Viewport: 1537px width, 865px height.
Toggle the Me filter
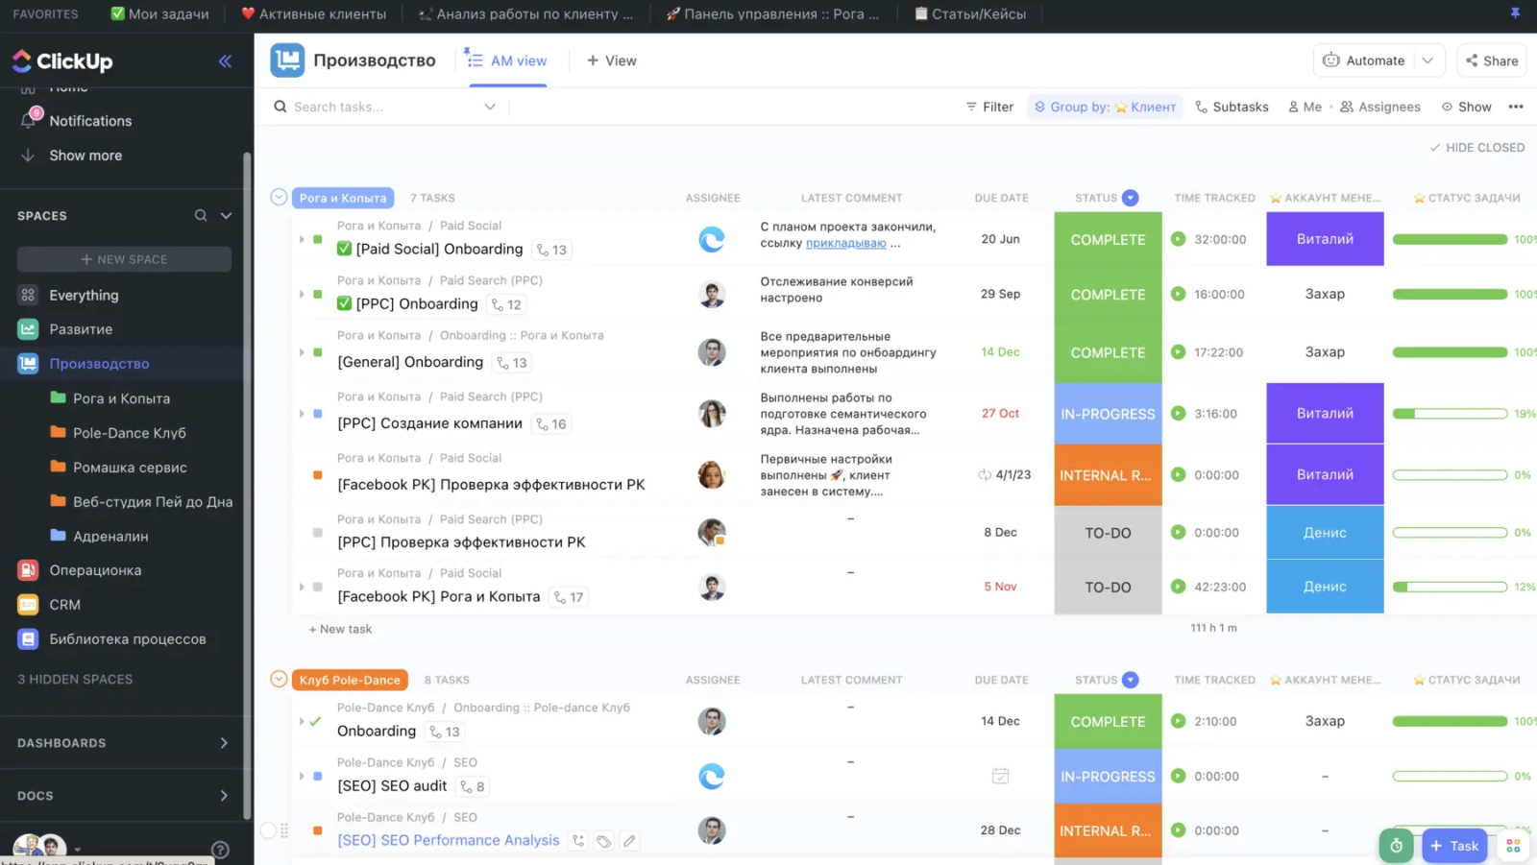coord(1305,107)
